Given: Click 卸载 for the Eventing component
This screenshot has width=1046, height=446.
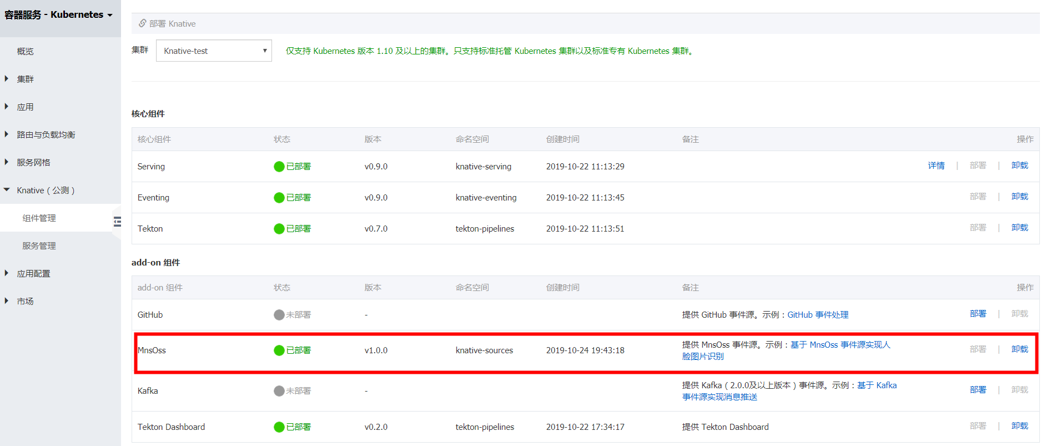Looking at the screenshot, I should (1020, 197).
